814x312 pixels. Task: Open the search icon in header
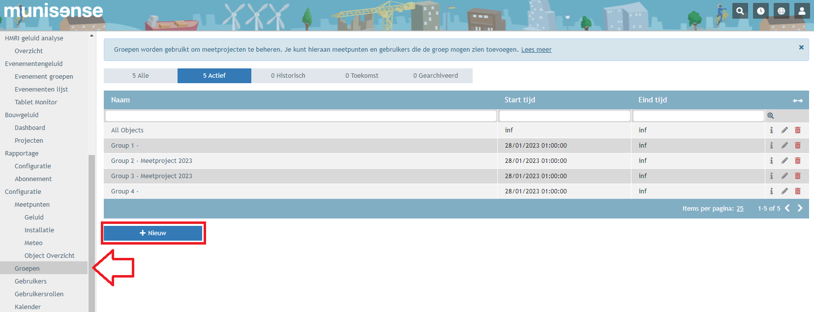tap(740, 11)
